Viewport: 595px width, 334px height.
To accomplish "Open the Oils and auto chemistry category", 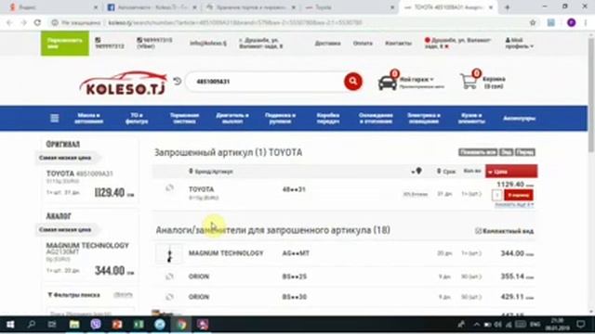I will click(x=89, y=118).
